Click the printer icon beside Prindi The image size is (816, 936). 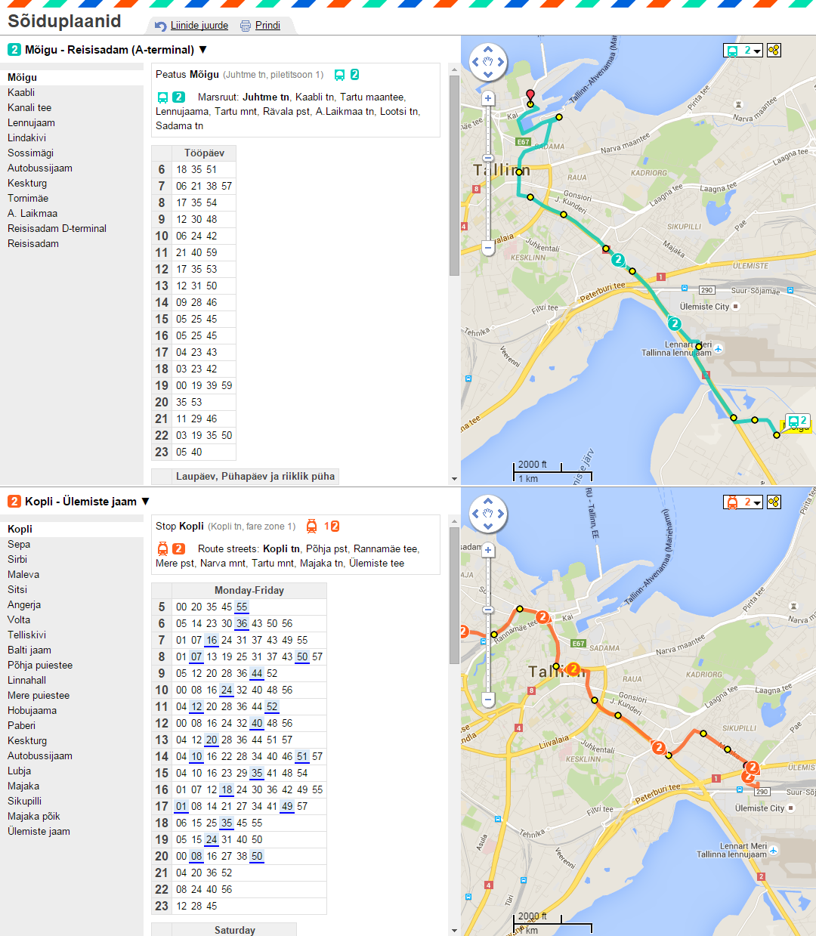tap(246, 26)
